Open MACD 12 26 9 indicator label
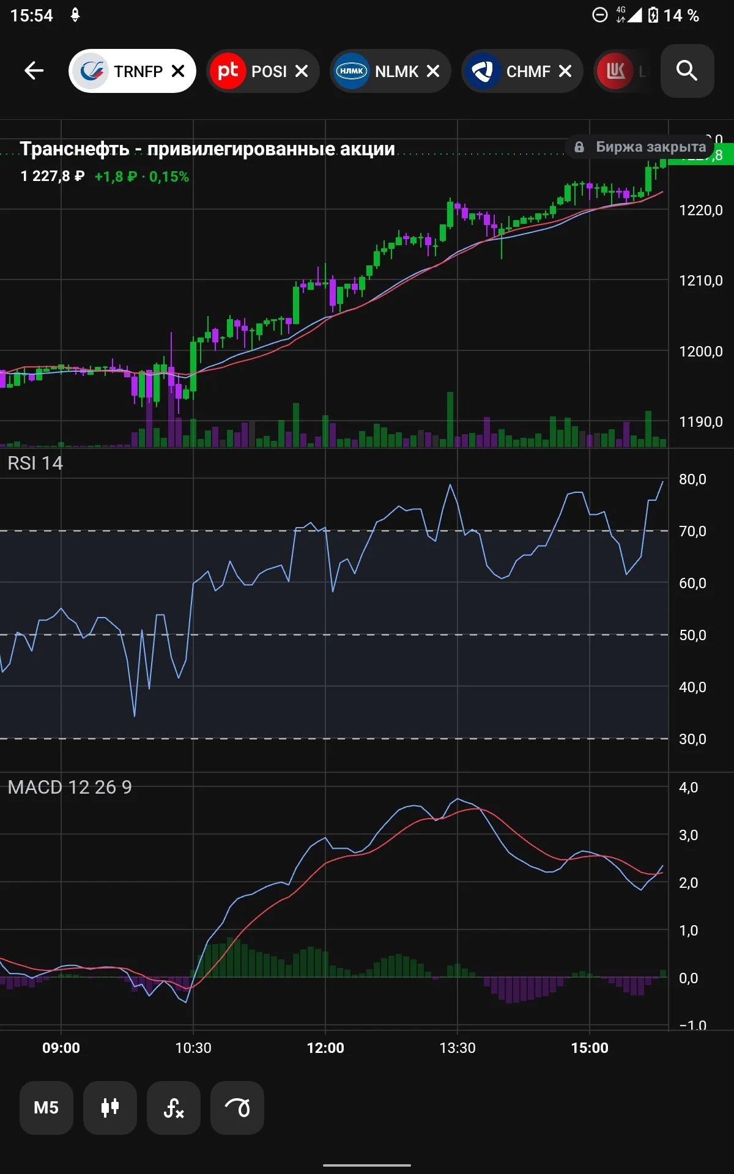 pyautogui.click(x=70, y=787)
